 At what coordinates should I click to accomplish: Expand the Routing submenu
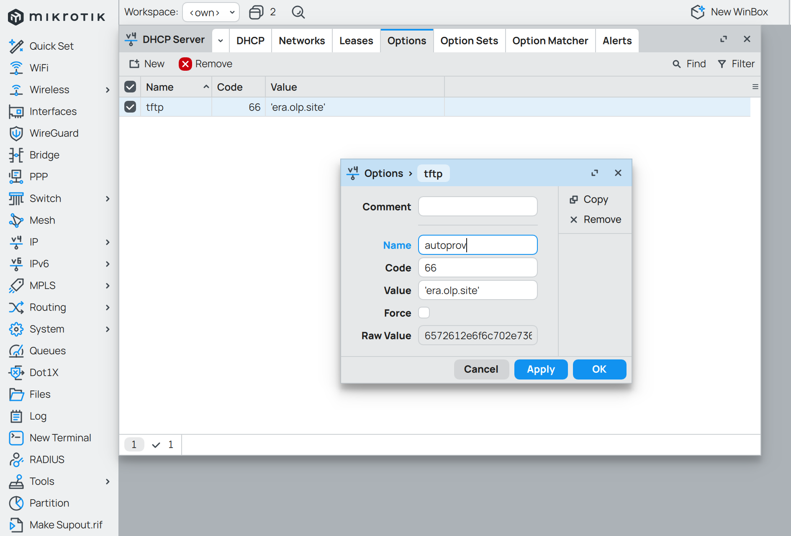coord(108,307)
